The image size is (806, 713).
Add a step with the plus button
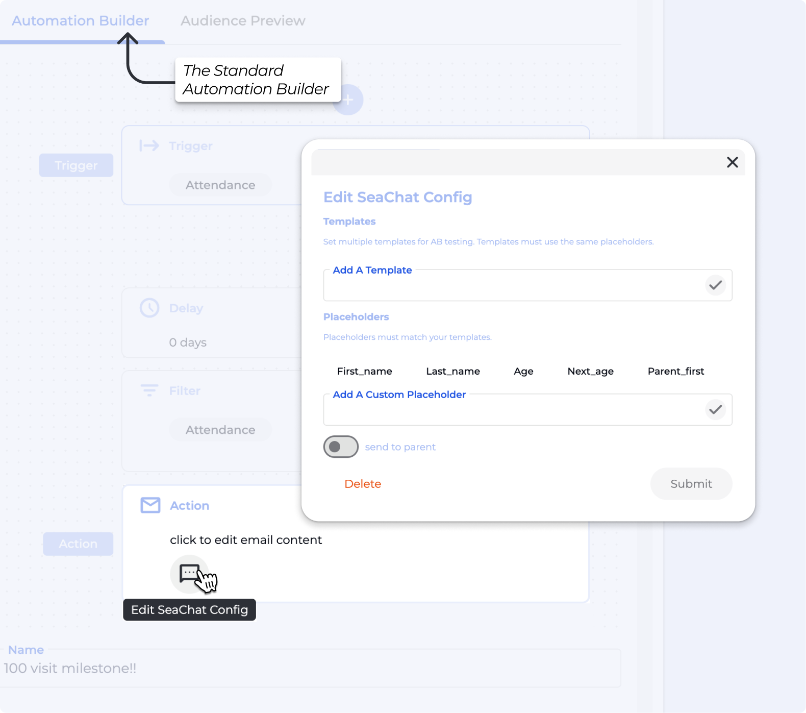[348, 100]
